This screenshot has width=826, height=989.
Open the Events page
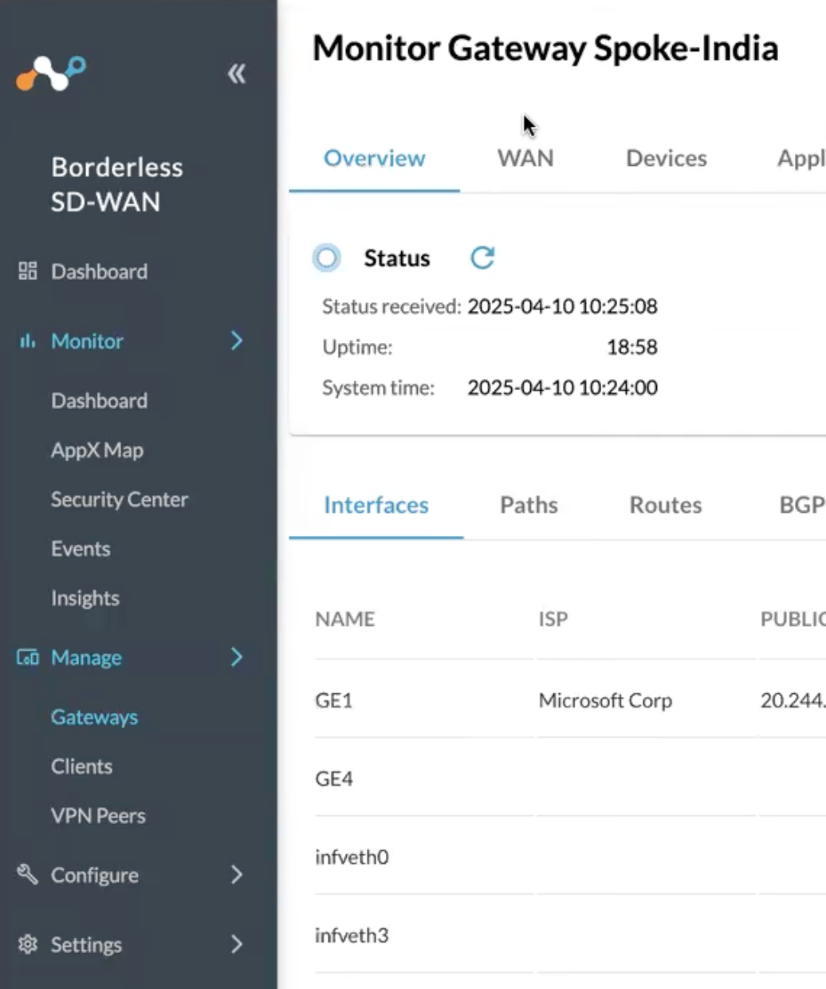[81, 549]
